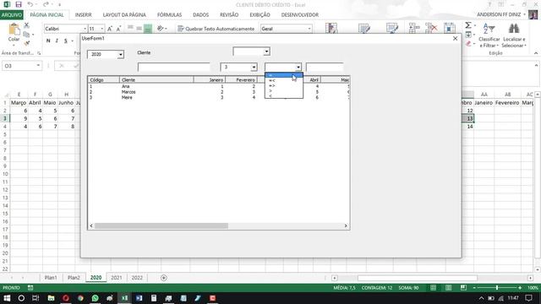
Task: Click the operator combo box arrow
Action: coord(298,67)
